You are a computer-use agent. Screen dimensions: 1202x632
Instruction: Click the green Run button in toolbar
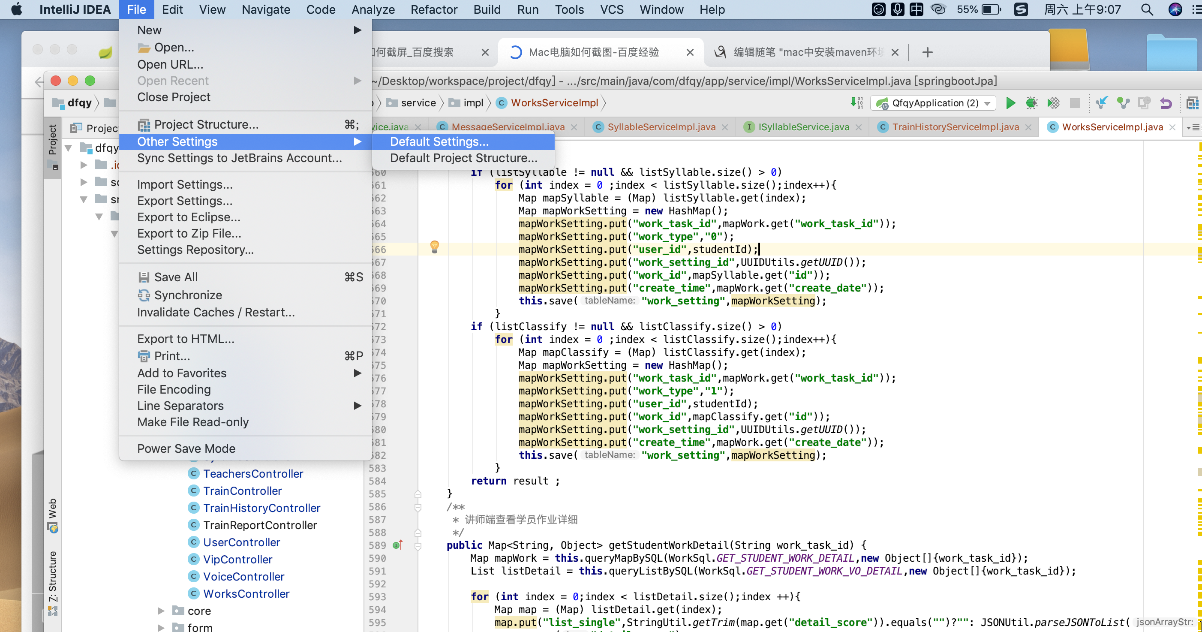(x=1010, y=102)
